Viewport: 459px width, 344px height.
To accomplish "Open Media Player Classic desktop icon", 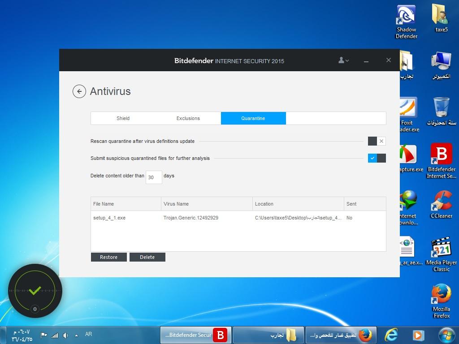I will (442, 254).
